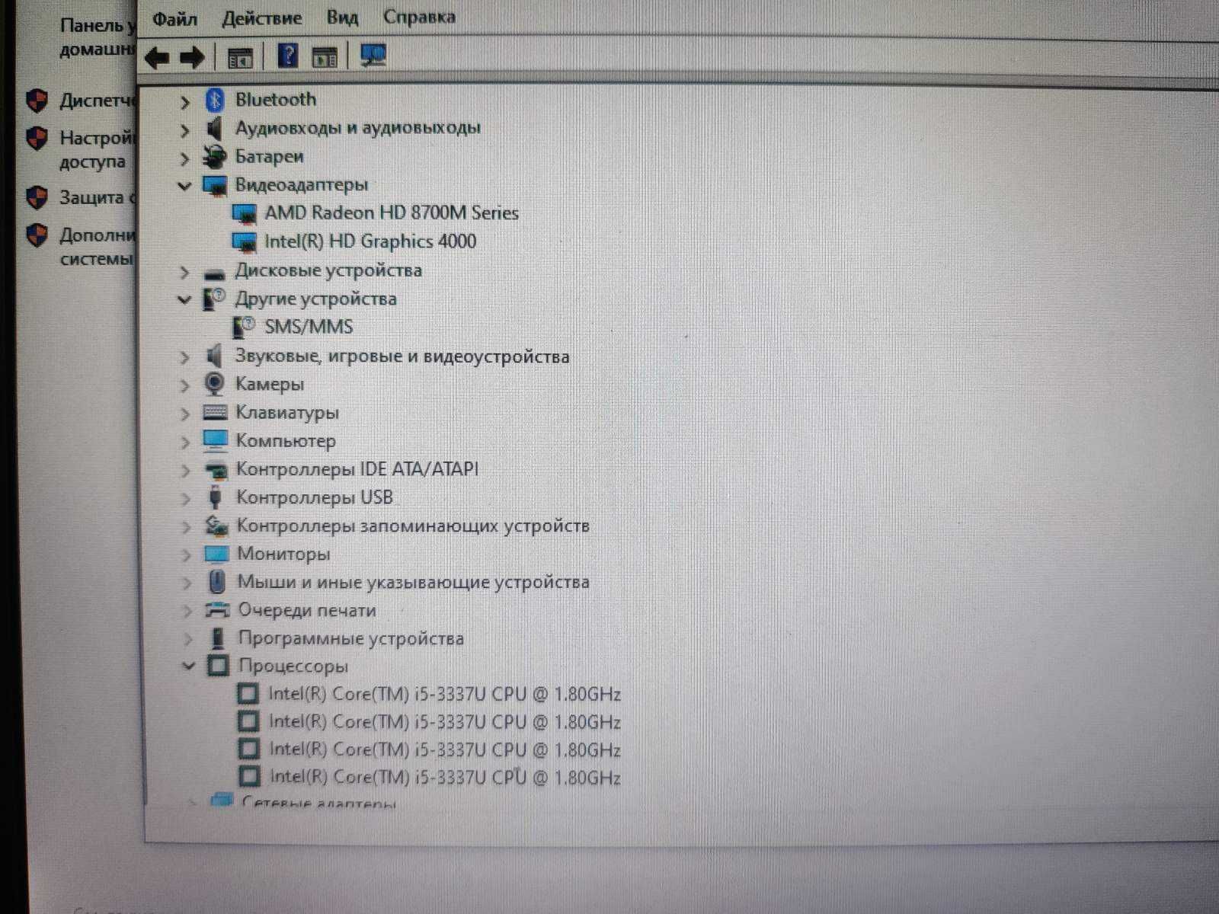Click the Камеры webcam icon

[x=215, y=384]
